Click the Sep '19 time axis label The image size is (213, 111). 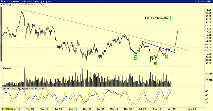point(157,109)
